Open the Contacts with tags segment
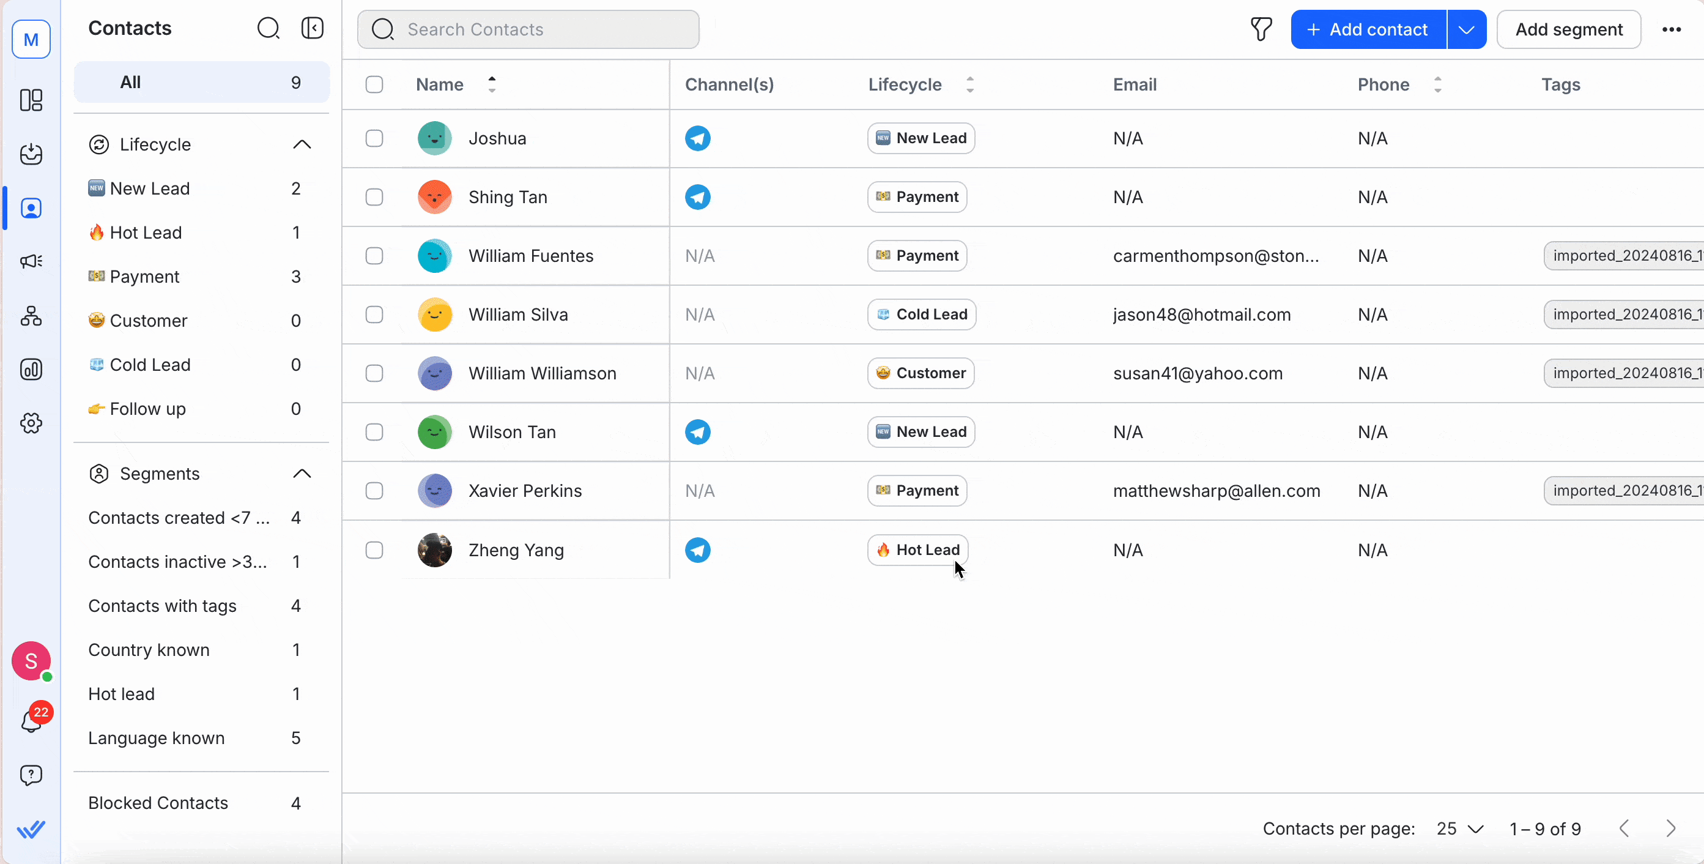The height and width of the screenshot is (864, 1704). click(x=162, y=605)
